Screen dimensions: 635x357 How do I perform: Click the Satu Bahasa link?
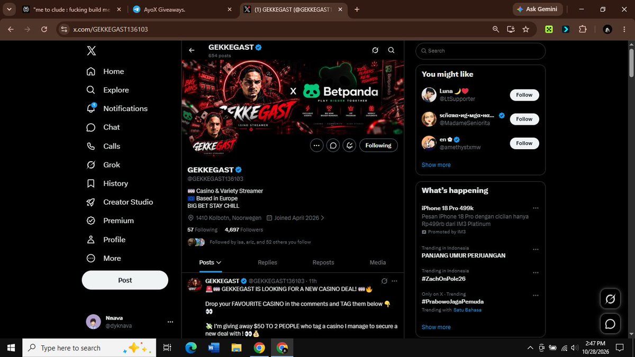tap(467, 310)
